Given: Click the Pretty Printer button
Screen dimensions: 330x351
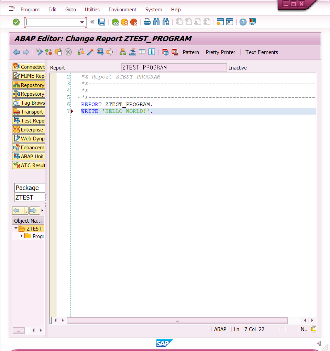Looking at the screenshot, I should (x=220, y=52).
